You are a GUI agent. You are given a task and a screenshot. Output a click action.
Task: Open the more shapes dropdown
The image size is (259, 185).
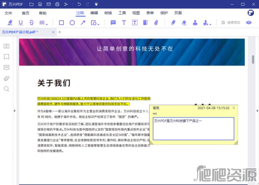click(x=95, y=23)
